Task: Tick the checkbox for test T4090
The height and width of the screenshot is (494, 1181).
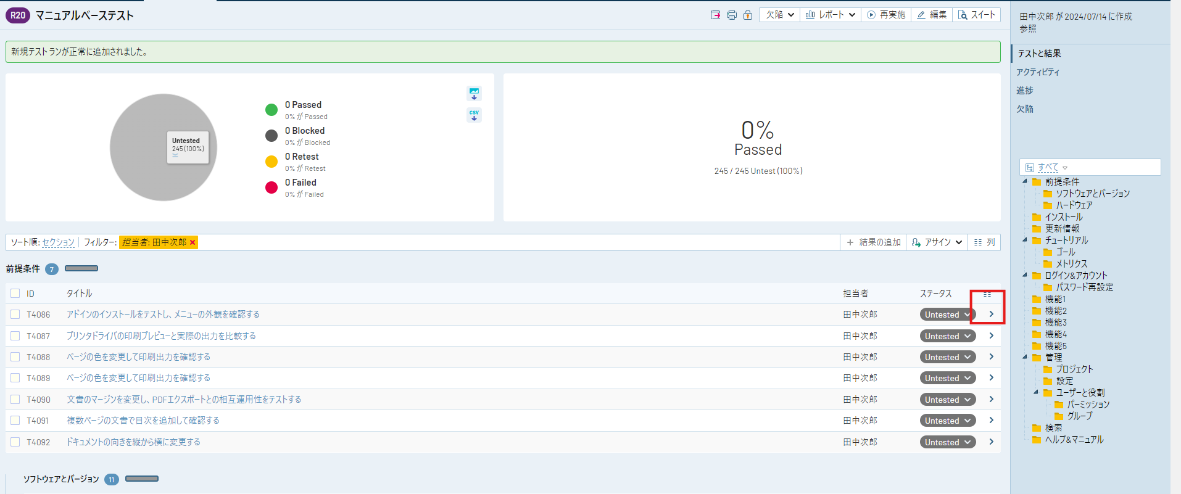Action: click(x=15, y=400)
